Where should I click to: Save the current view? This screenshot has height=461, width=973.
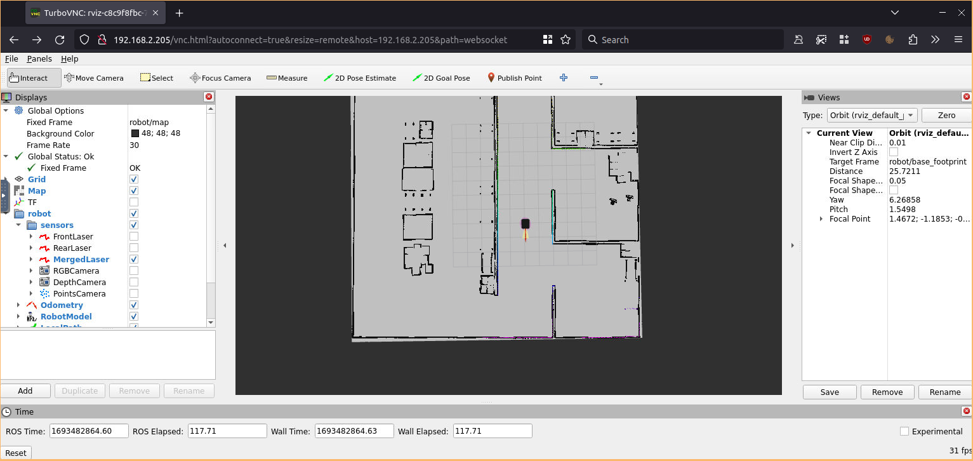click(830, 392)
